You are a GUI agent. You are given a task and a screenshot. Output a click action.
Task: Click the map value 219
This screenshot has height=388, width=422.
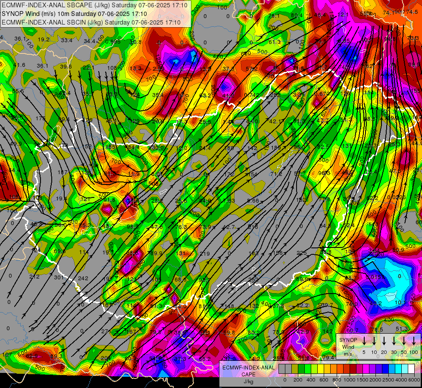(x=205, y=253)
